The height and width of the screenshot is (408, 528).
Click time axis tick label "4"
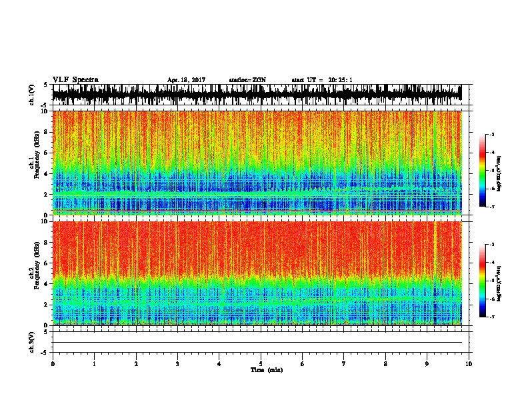tap(219, 363)
